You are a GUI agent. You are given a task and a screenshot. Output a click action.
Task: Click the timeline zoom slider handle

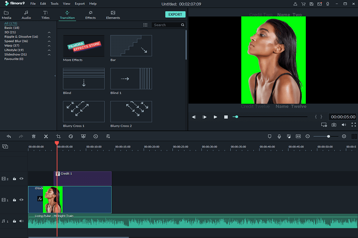(x=329, y=136)
